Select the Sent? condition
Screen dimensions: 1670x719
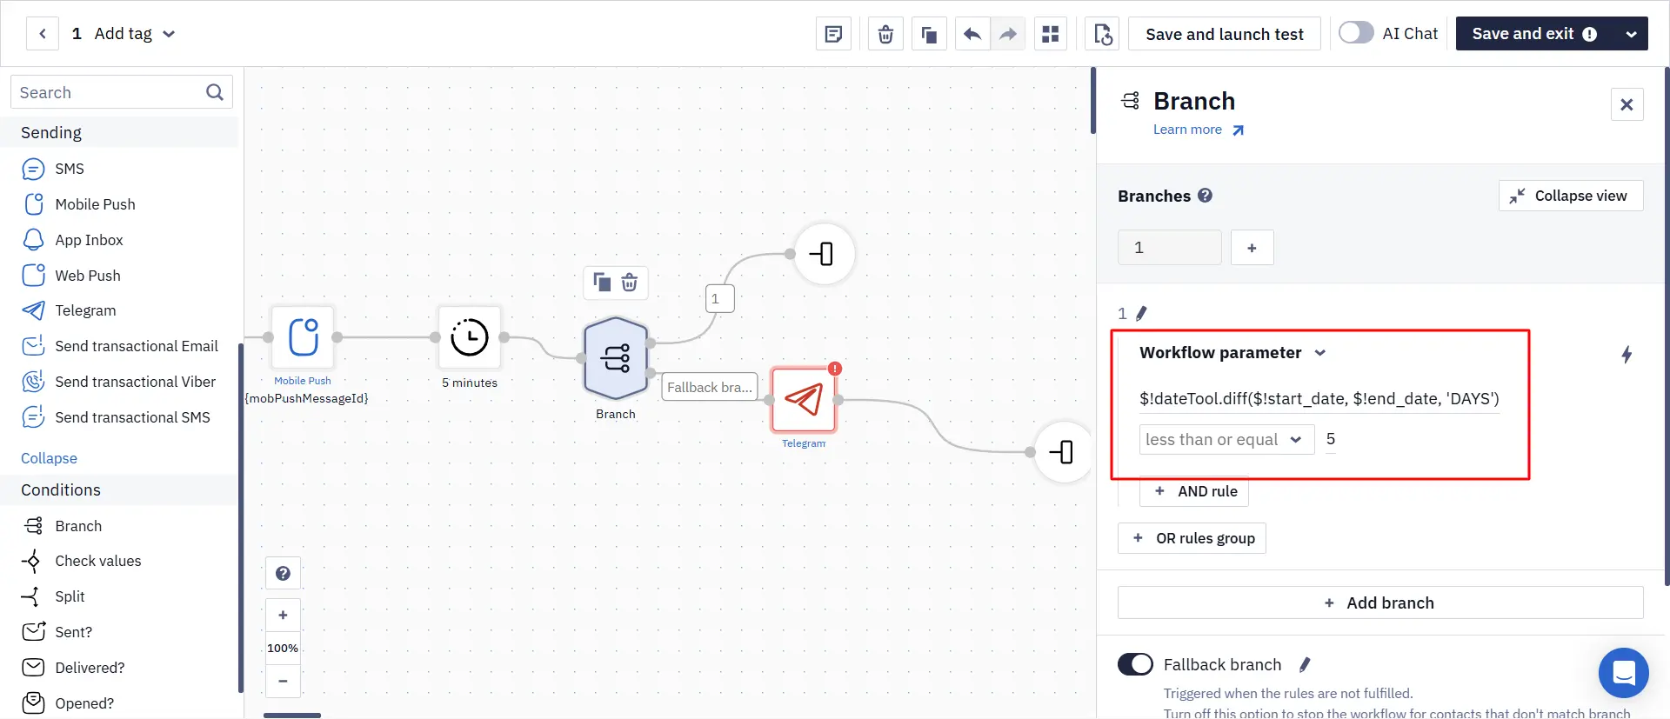[57, 632]
